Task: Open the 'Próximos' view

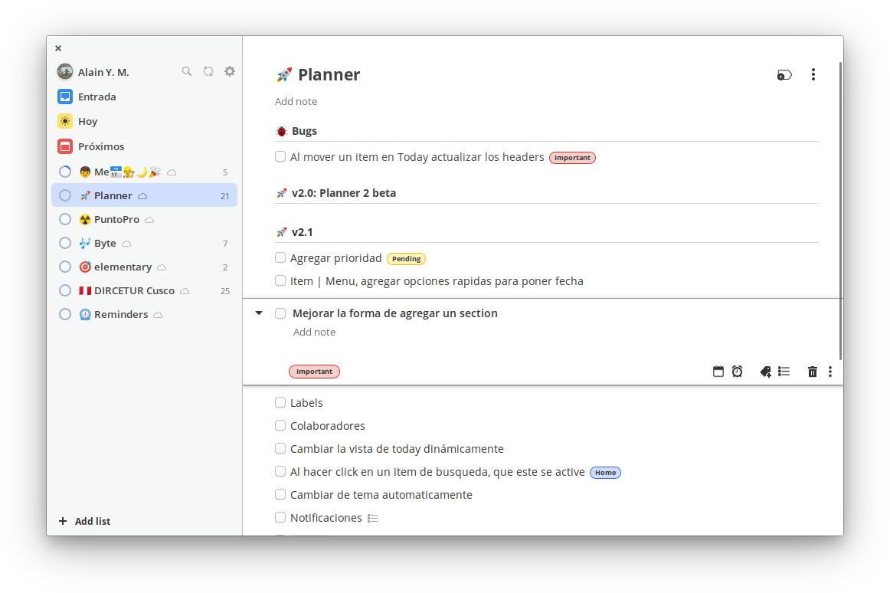Action: [100, 146]
